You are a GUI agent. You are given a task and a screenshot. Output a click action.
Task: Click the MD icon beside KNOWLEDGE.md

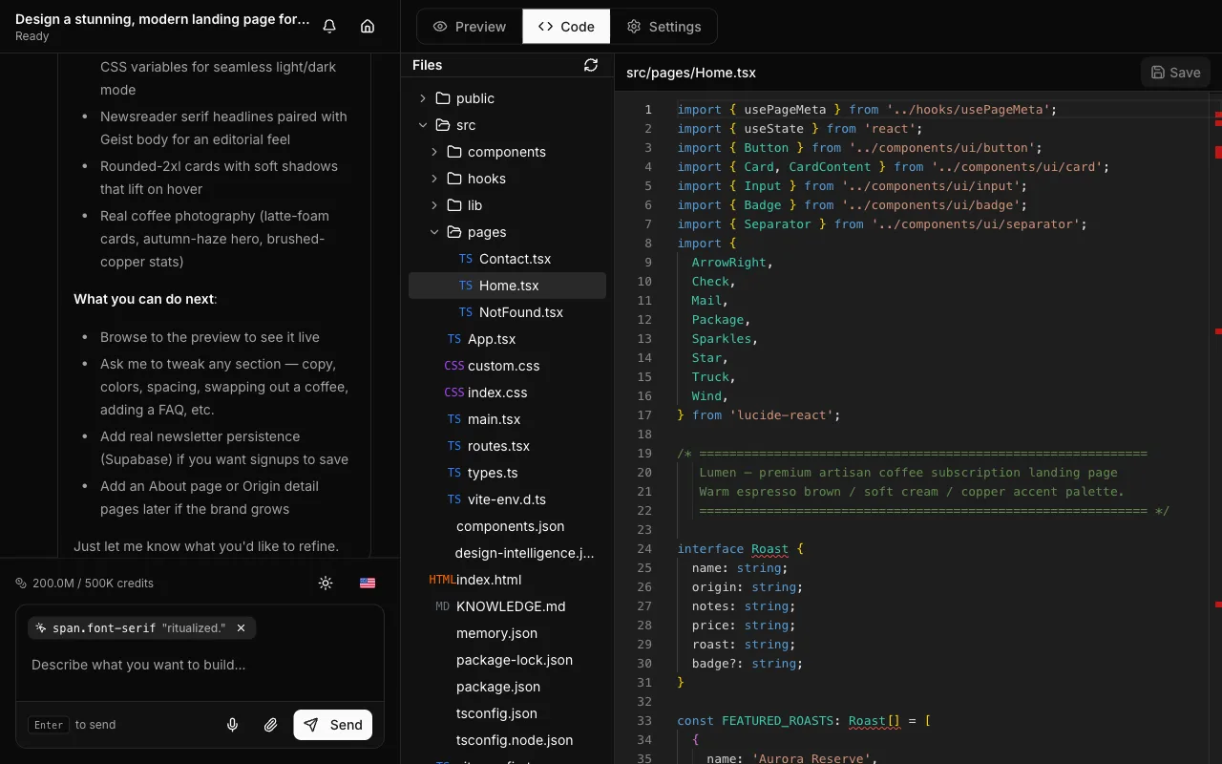(443, 606)
